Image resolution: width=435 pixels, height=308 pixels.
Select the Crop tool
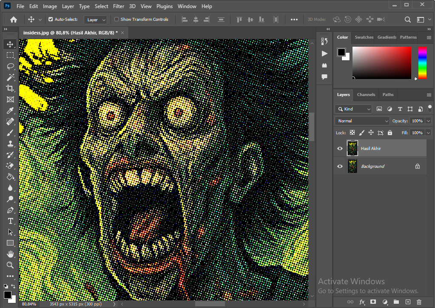point(10,88)
